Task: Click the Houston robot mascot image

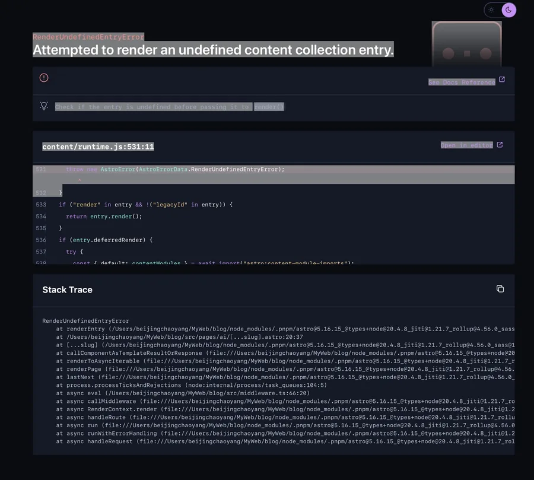Action: pos(466,44)
